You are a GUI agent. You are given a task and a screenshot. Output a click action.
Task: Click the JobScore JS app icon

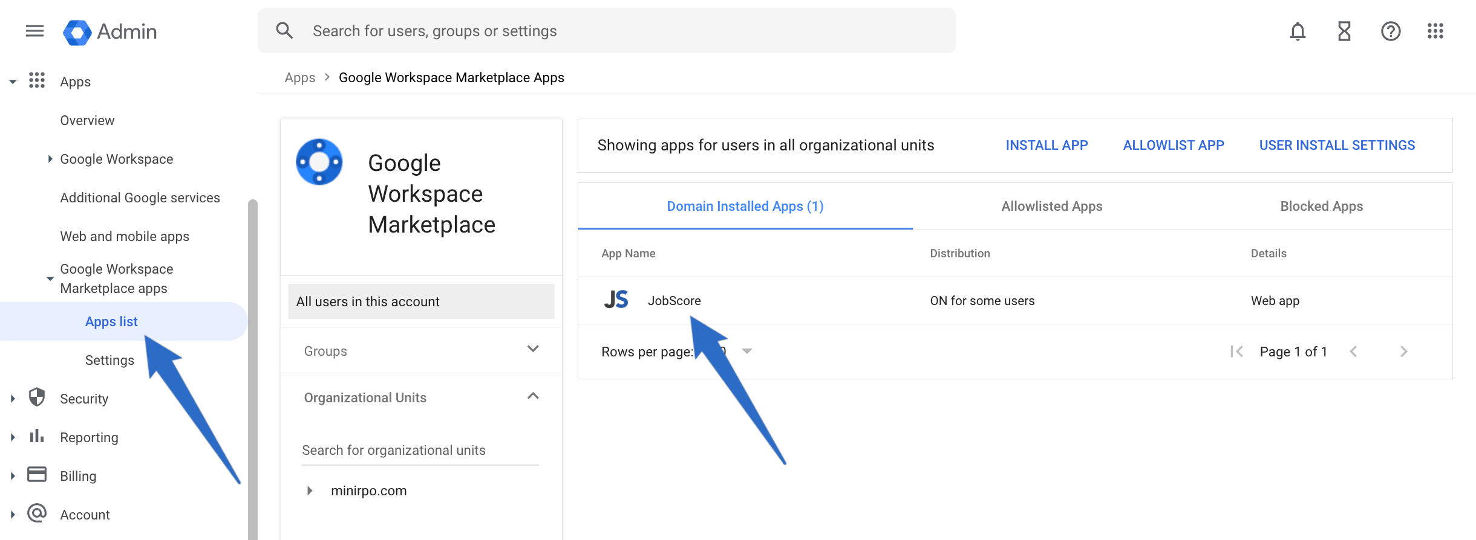[616, 300]
